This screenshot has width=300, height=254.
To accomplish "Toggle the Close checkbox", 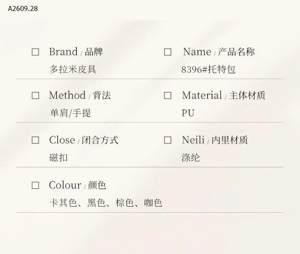I will 35,140.
